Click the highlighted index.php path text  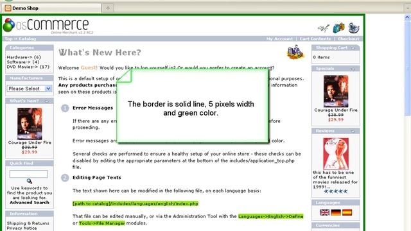click(x=136, y=203)
